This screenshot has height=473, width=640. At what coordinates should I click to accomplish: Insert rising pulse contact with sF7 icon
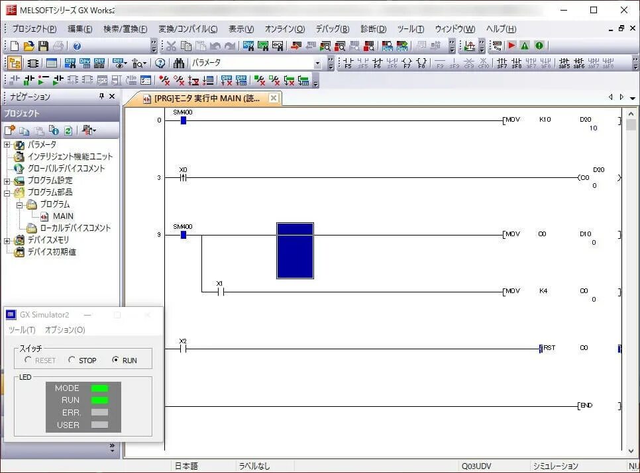tap(502, 63)
